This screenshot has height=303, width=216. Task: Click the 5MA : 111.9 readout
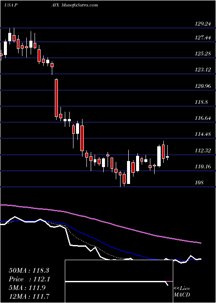tap(27, 287)
